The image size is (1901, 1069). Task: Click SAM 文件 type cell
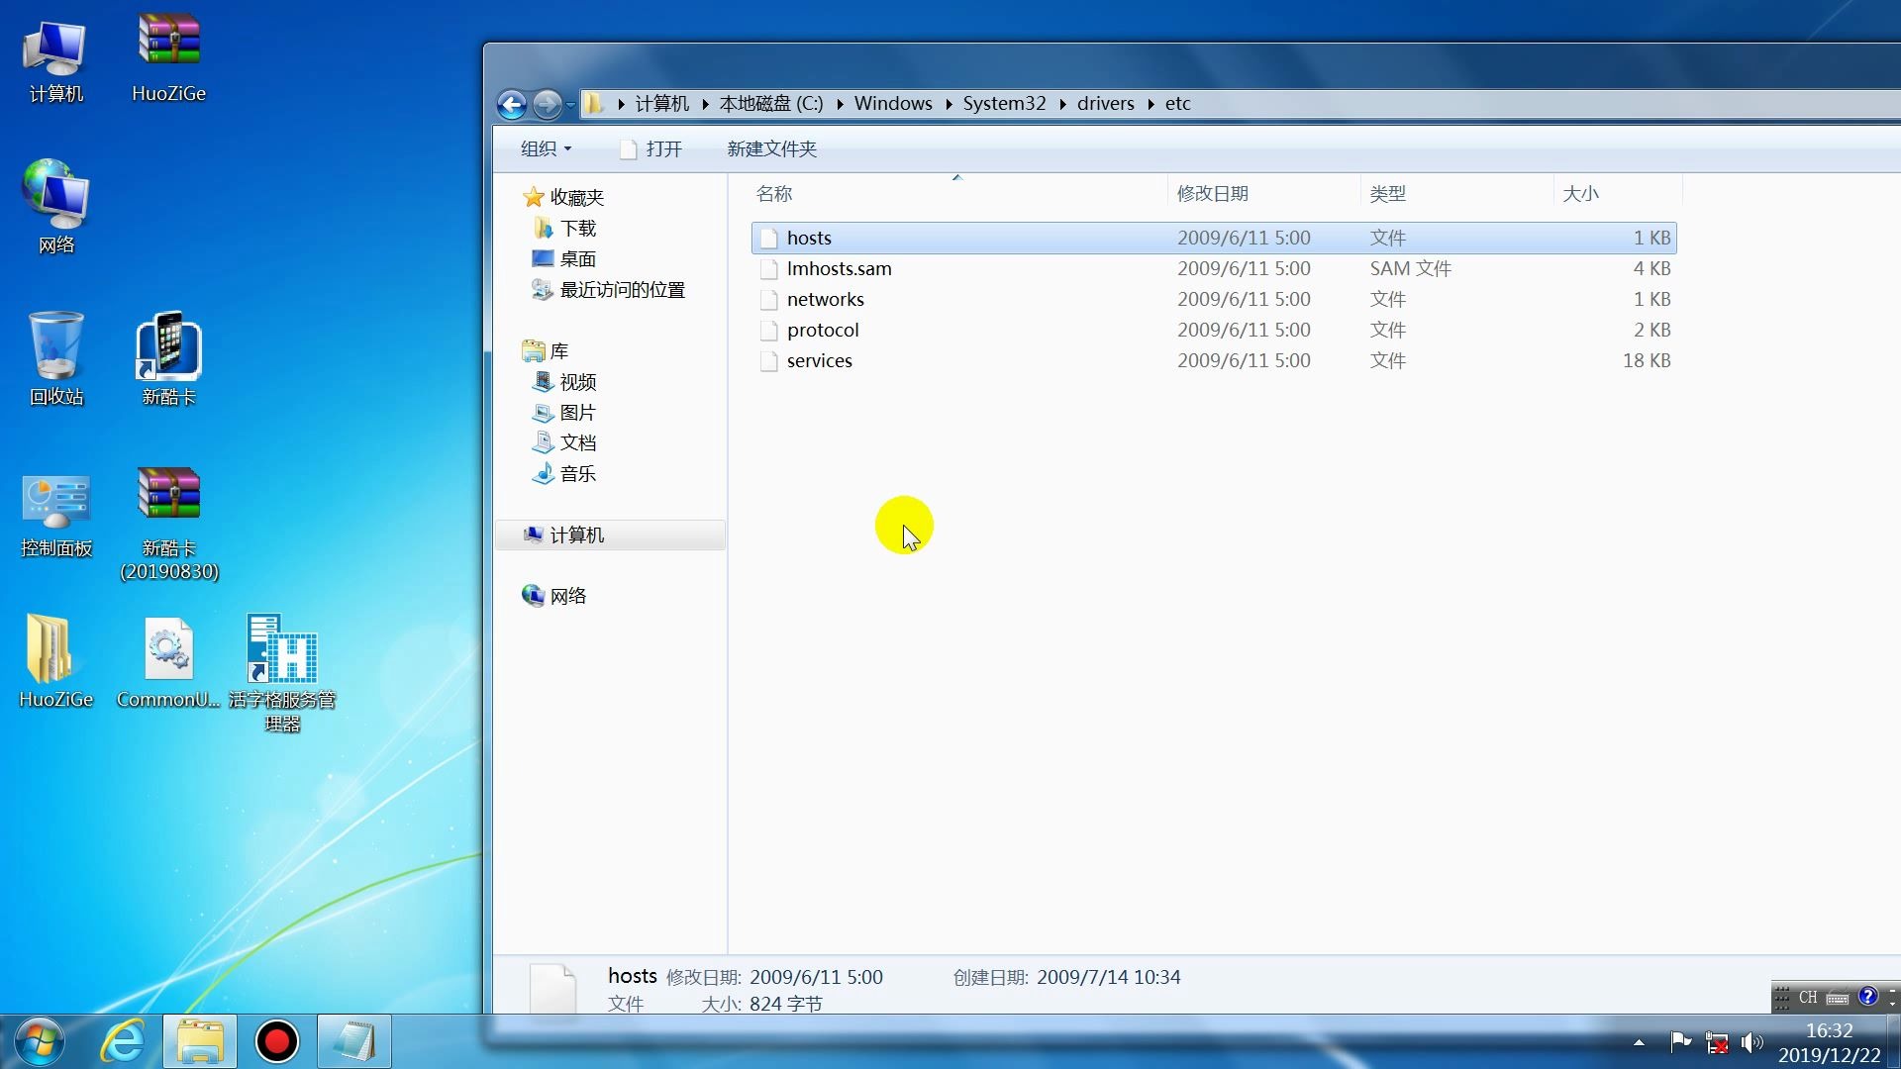(x=1411, y=268)
